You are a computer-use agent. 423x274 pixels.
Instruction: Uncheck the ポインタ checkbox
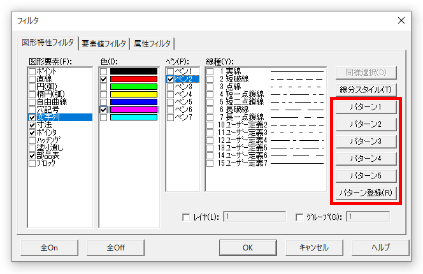click(32, 133)
